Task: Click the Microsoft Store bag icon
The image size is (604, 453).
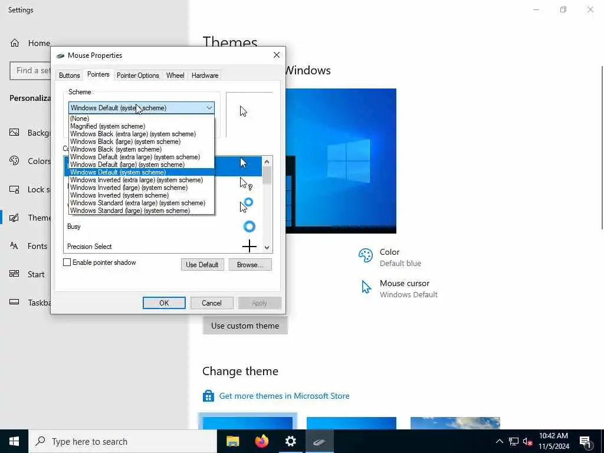Action: [208, 396]
